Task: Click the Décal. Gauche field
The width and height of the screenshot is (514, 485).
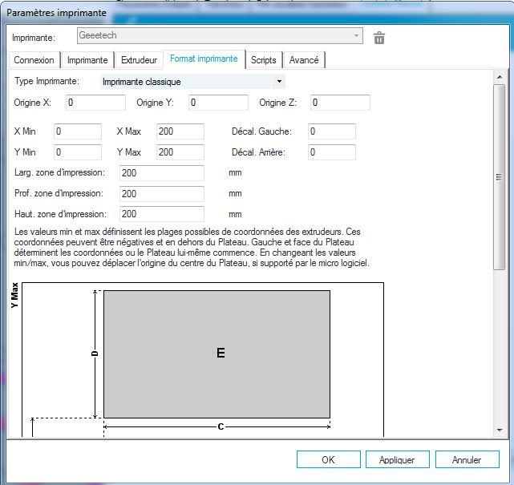Action: click(x=332, y=131)
